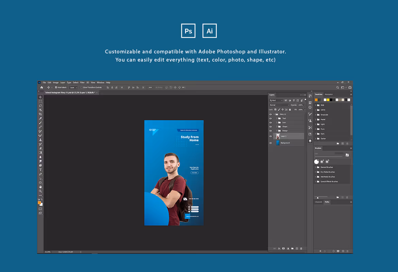Open the layer Opacity dropdown arrow
The image size is (398, 272).
[x=304, y=105]
